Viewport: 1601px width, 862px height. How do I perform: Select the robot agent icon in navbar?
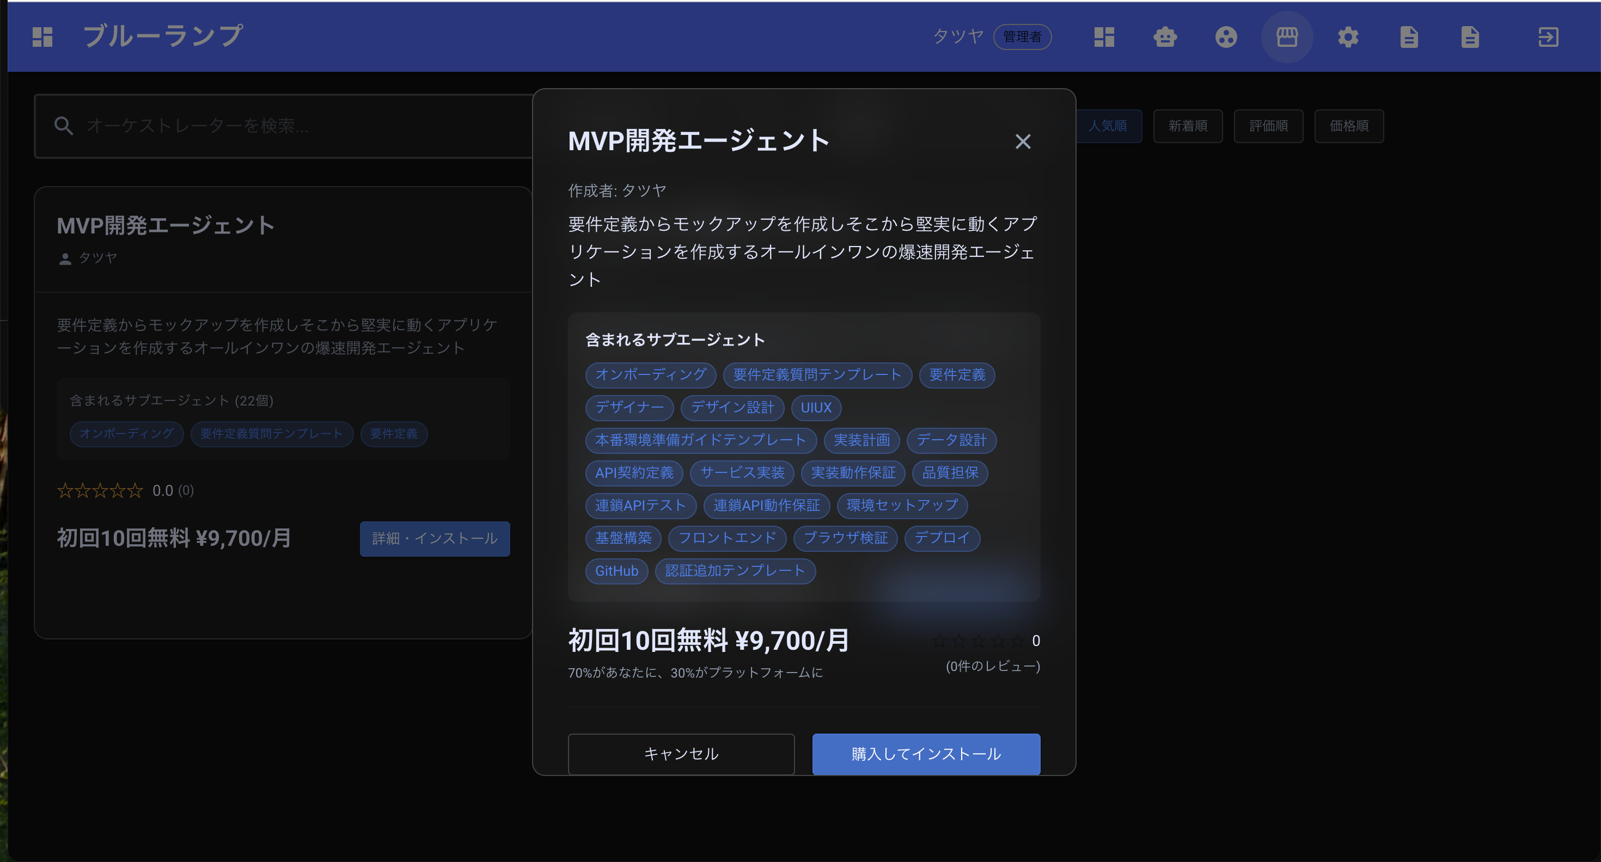coord(1165,37)
